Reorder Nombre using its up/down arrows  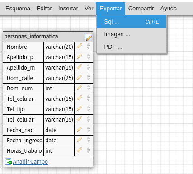coord(89,46)
